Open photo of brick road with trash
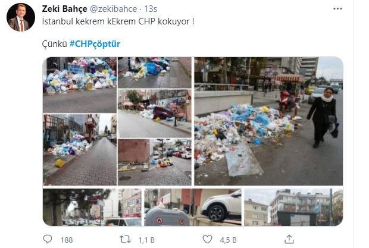The width and height of the screenshot is (369, 248). tap(80, 150)
